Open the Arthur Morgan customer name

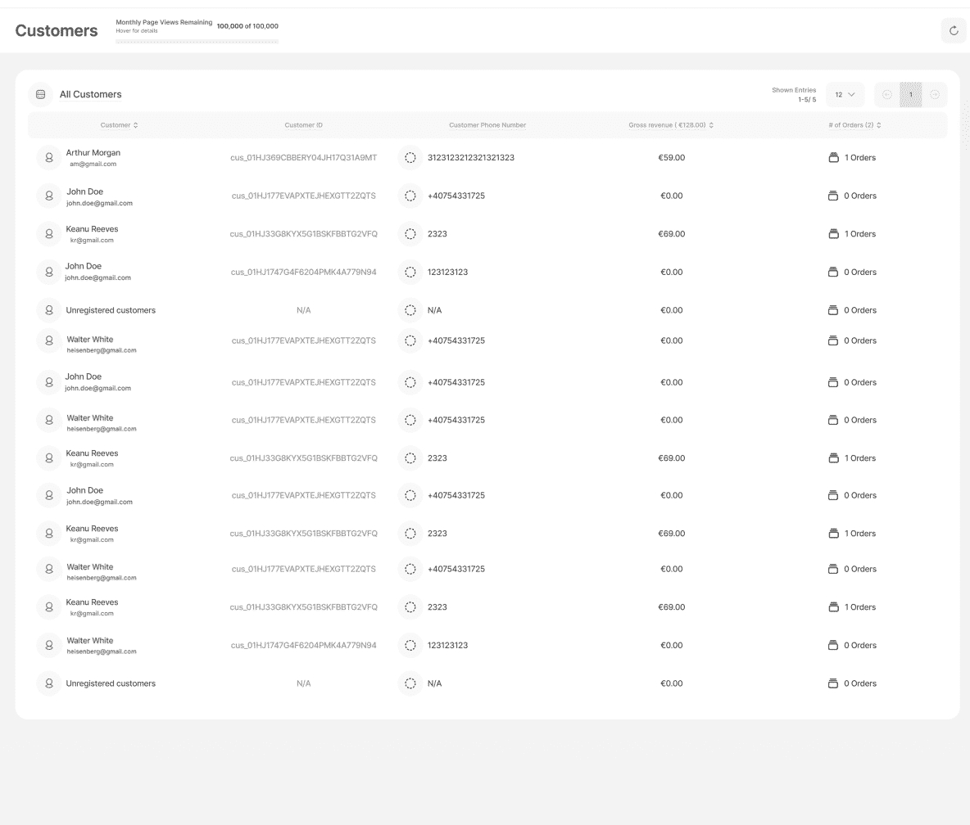tap(93, 152)
